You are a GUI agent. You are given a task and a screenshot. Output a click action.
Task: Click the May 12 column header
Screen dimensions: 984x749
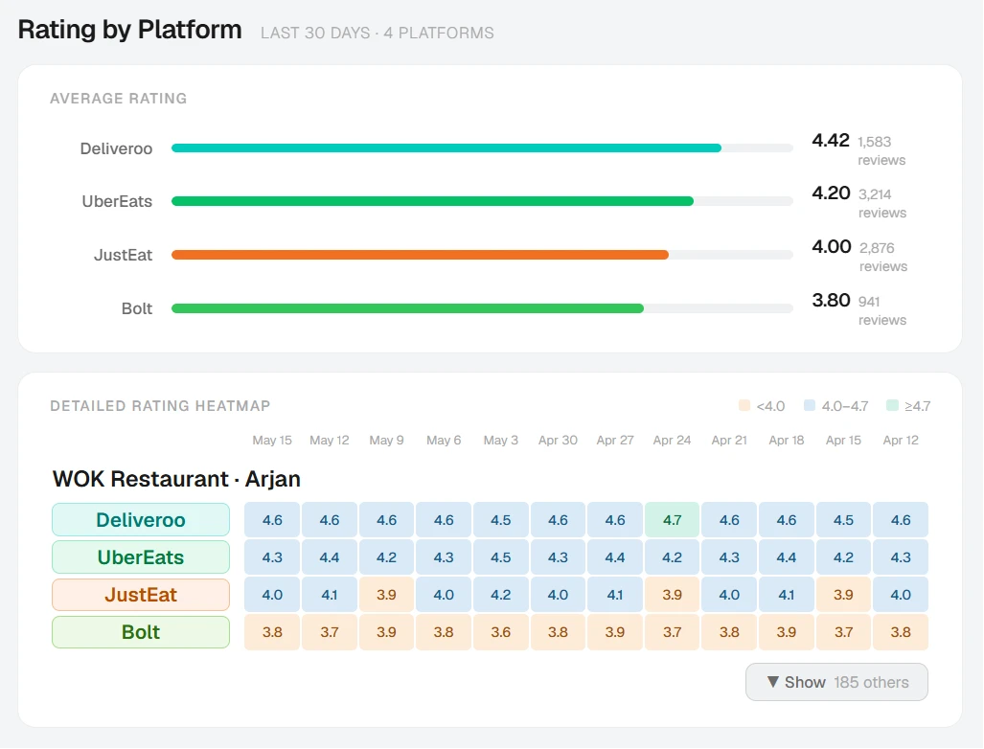329,440
